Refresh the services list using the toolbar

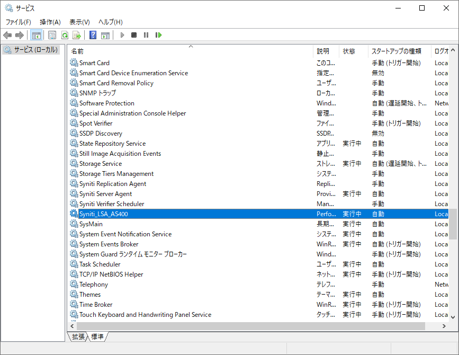[65, 35]
